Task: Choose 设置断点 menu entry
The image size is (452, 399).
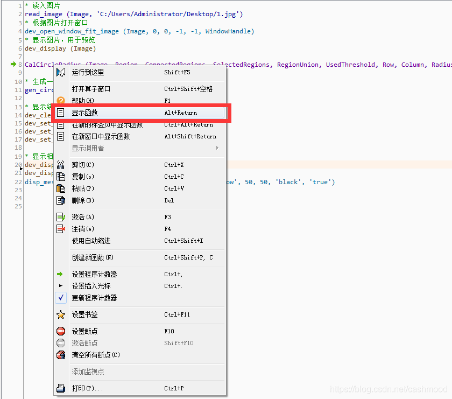Action: (x=140, y=331)
